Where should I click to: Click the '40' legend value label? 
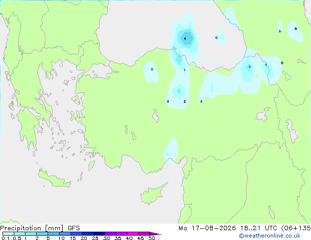pos(129,238)
